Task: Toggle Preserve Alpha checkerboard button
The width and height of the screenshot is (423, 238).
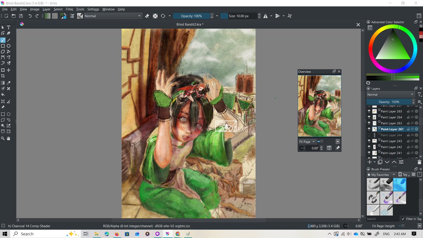Action: coord(155,16)
